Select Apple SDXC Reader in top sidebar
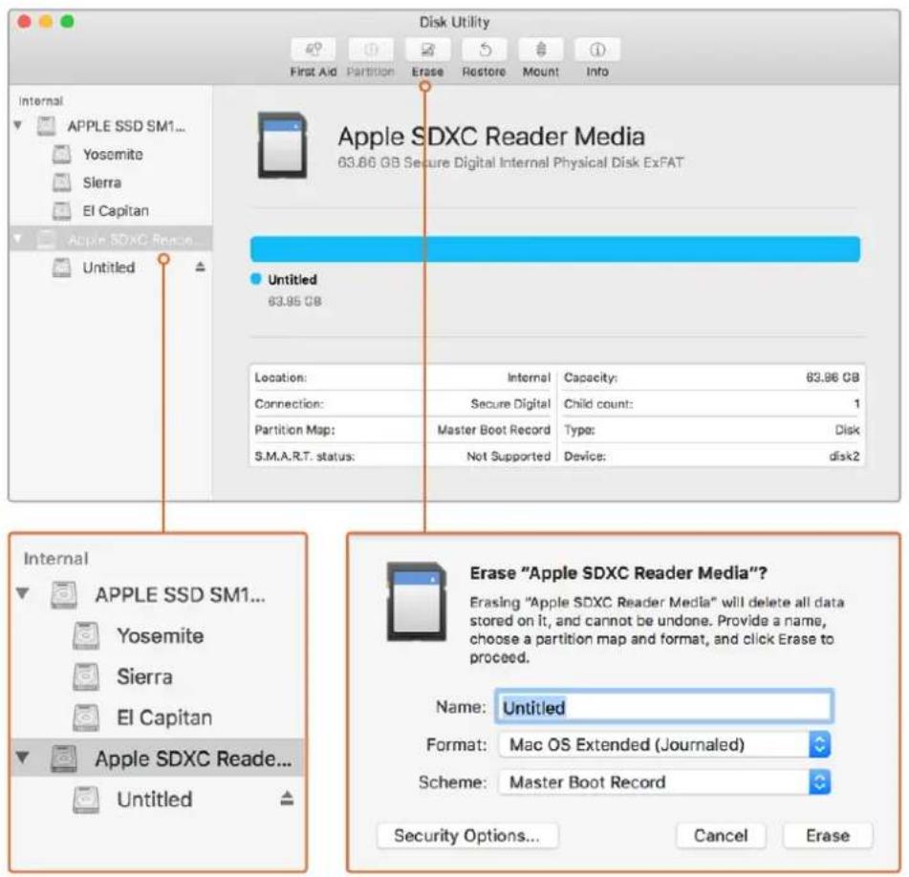The width and height of the screenshot is (909, 877). pos(111,239)
